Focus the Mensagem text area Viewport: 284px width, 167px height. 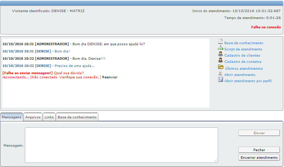click(x=121, y=145)
